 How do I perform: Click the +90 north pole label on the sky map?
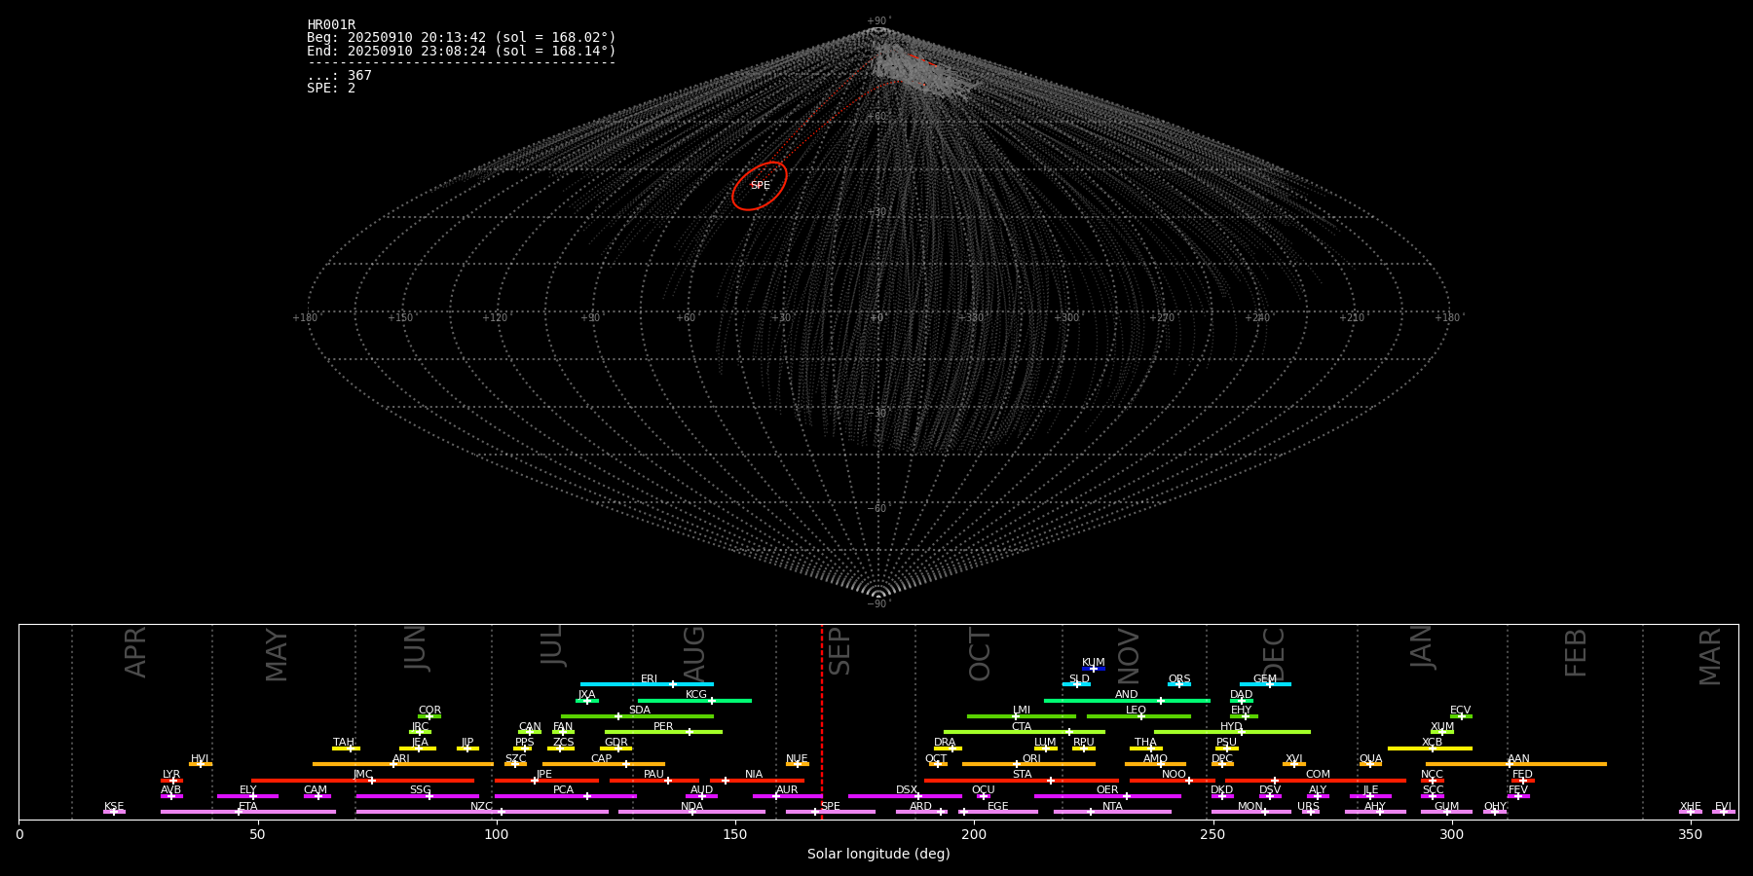pyautogui.click(x=877, y=20)
